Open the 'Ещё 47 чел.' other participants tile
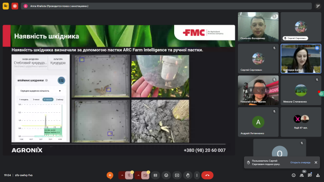Viewport: 324px width, 182px height. [x=301, y=122]
